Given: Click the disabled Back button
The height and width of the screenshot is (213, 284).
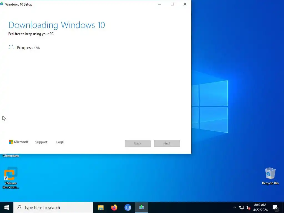Looking at the screenshot, I should tap(138, 143).
